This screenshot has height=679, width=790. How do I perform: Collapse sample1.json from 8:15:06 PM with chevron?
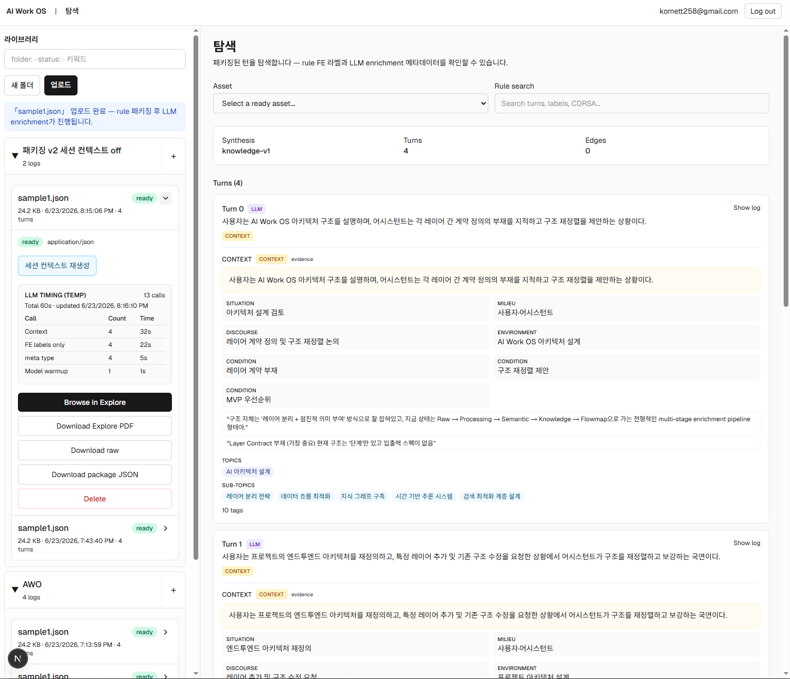tap(166, 198)
